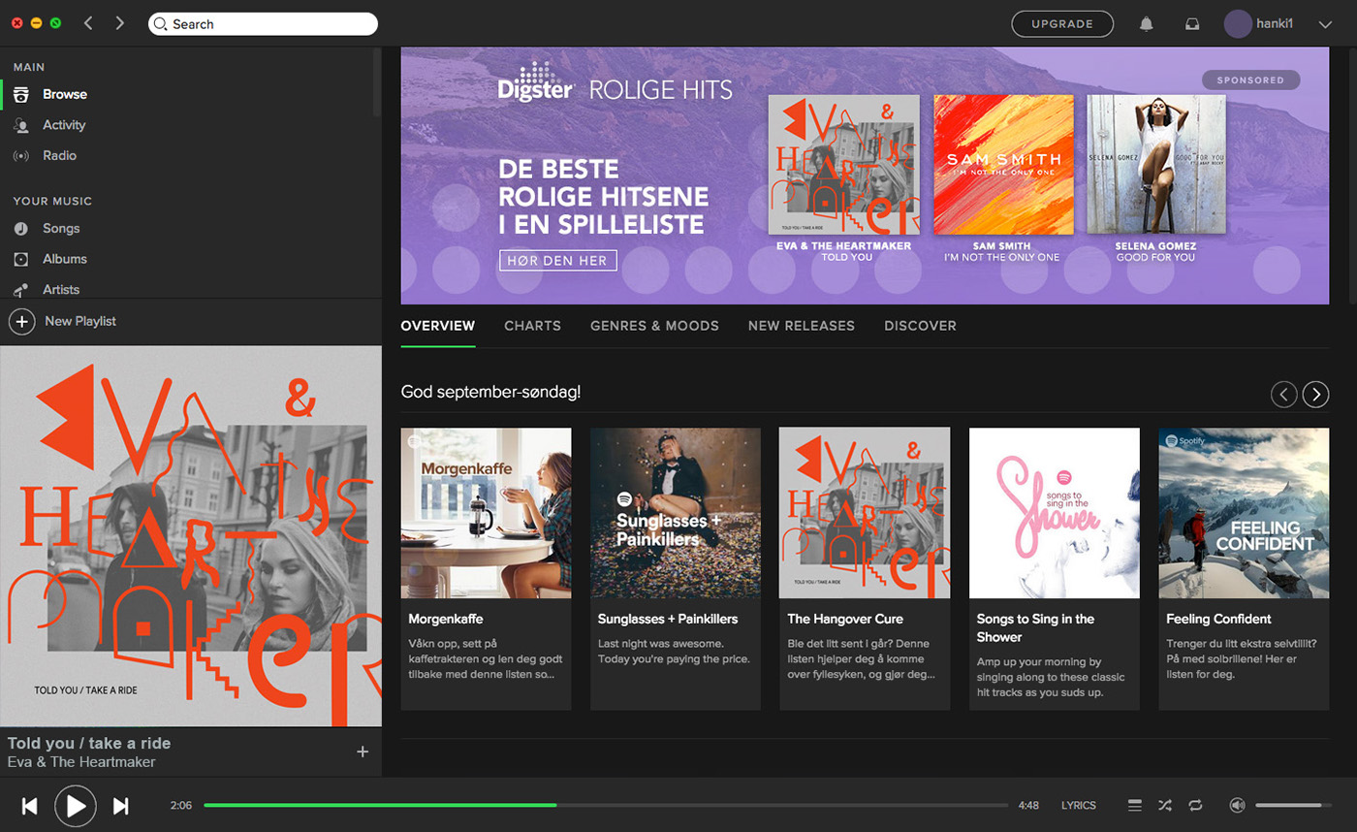The height and width of the screenshot is (832, 1357).
Task: Open the Feeling Confident cover
Action: tap(1244, 513)
